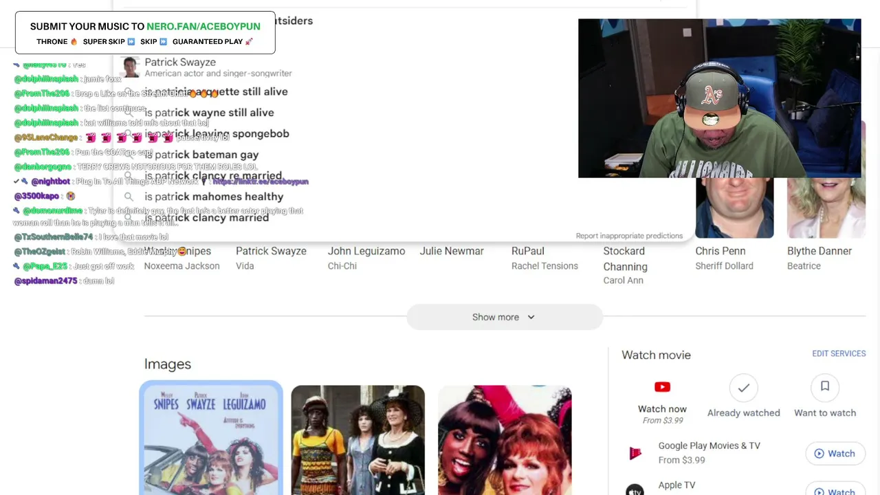Select 'Patrick Swayze American actor' suggestion text

click(218, 67)
